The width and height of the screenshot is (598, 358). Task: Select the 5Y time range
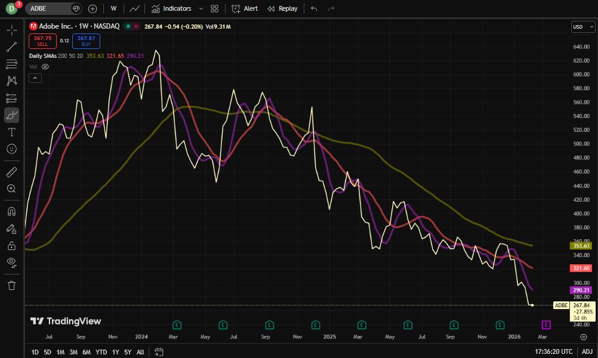[128, 352]
